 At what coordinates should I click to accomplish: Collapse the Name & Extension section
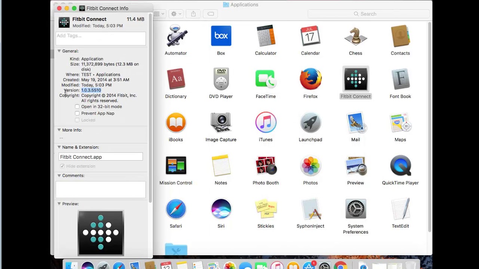click(x=59, y=147)
